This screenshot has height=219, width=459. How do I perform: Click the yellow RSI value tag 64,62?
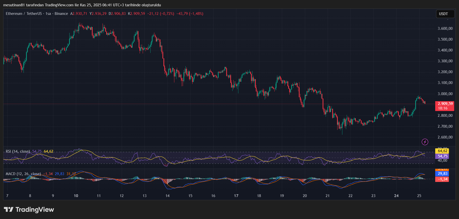pos(442,151)
